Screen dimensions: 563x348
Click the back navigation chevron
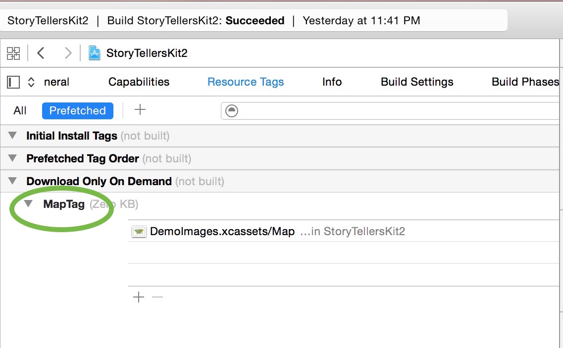coord(41,52)
